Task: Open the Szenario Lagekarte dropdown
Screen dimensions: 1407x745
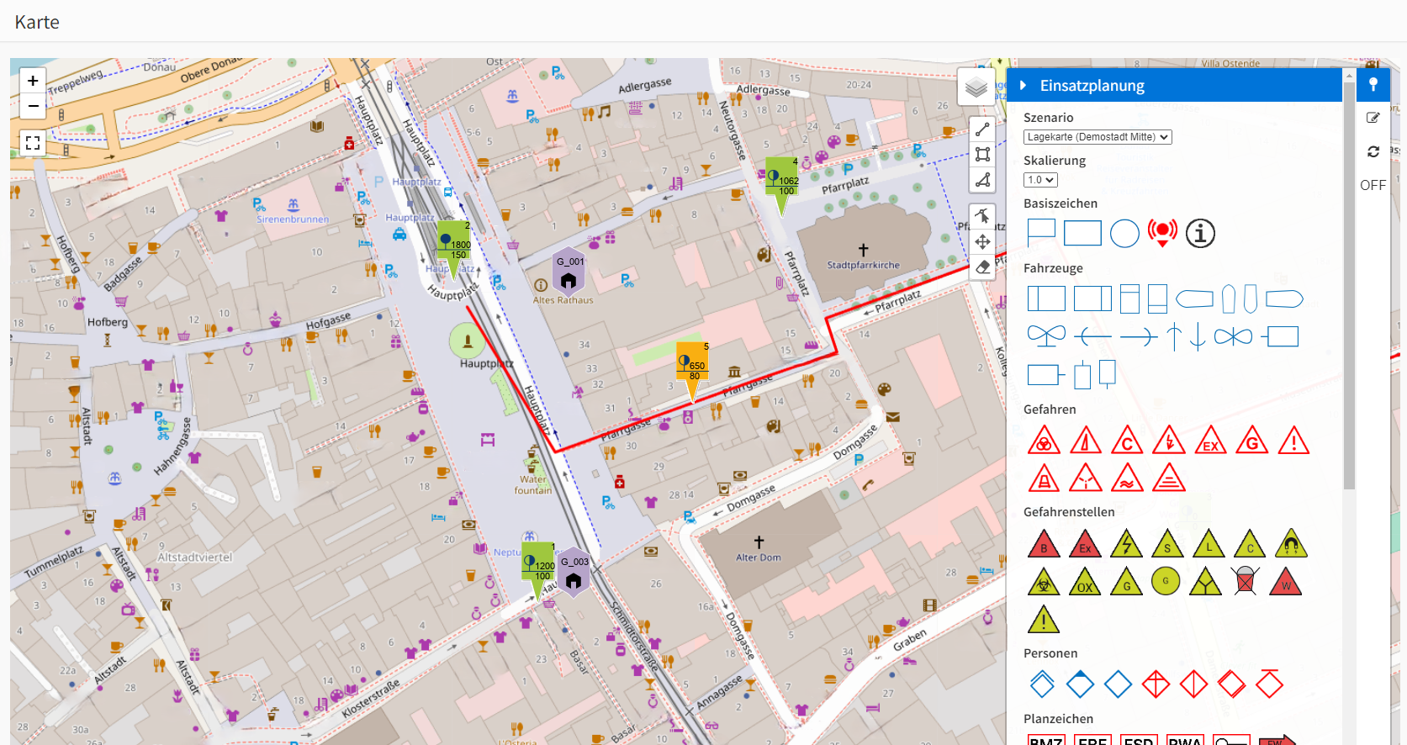Action: [1098, 137]
